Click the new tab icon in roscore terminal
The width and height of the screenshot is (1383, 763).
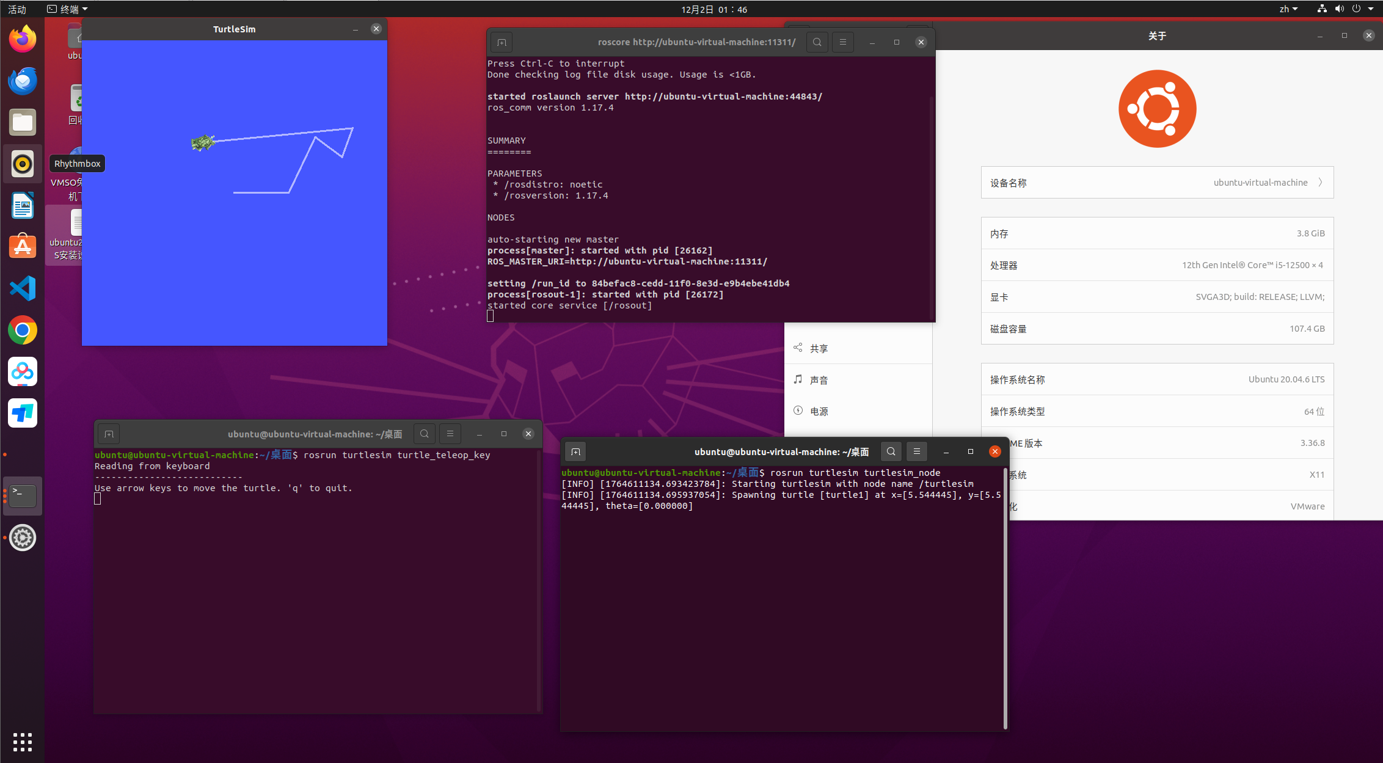(502, 42)
